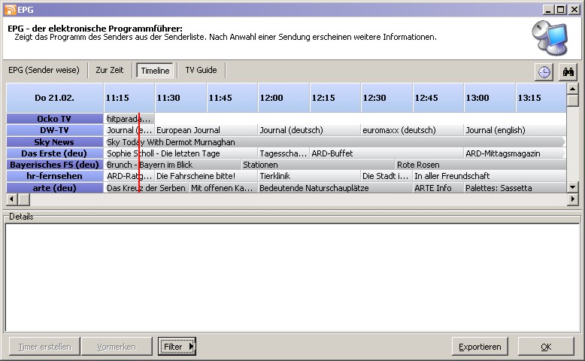Select Die Fahrscheine bitte! programme
The image size is (585, 361).
point(206,176)
